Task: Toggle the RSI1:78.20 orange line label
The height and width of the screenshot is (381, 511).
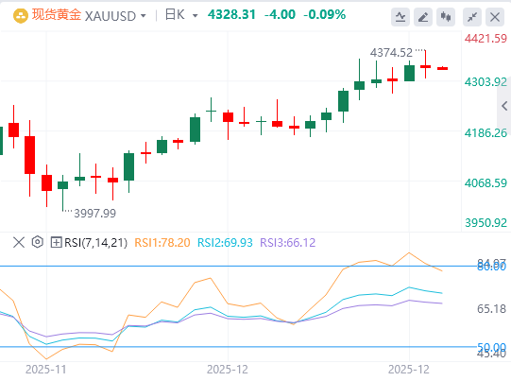Action: click(x=162, y=243)
